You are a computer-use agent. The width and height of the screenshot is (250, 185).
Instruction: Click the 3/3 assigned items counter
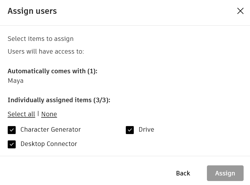tap(101, 100)
